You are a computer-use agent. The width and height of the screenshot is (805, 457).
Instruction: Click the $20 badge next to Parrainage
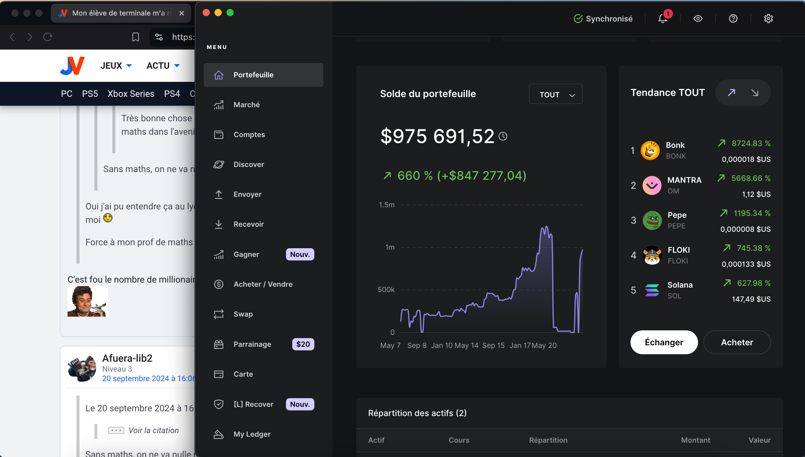point(303,344)
